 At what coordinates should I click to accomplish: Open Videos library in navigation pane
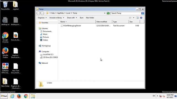(45, 40)
